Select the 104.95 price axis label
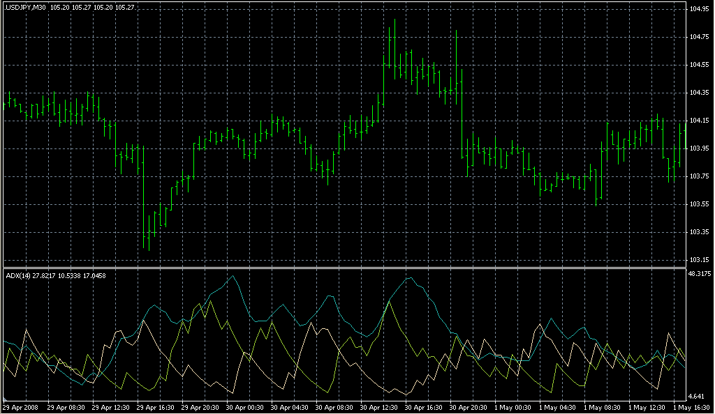 coord(700,9)
